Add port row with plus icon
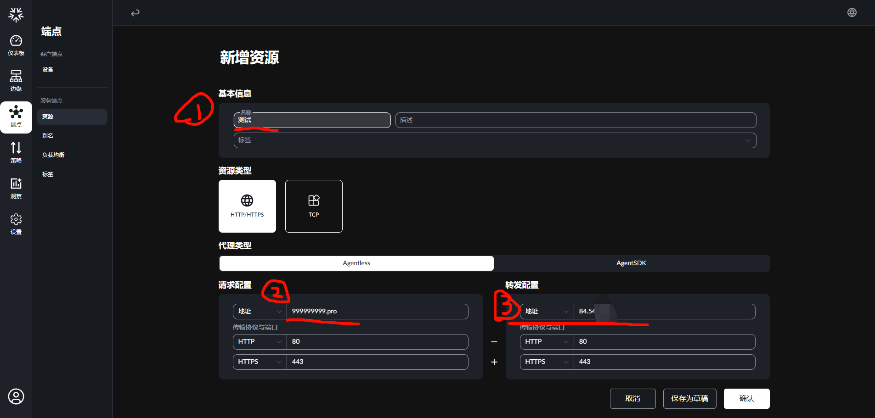This screenshot has height=418, width=875. point(494,362)
